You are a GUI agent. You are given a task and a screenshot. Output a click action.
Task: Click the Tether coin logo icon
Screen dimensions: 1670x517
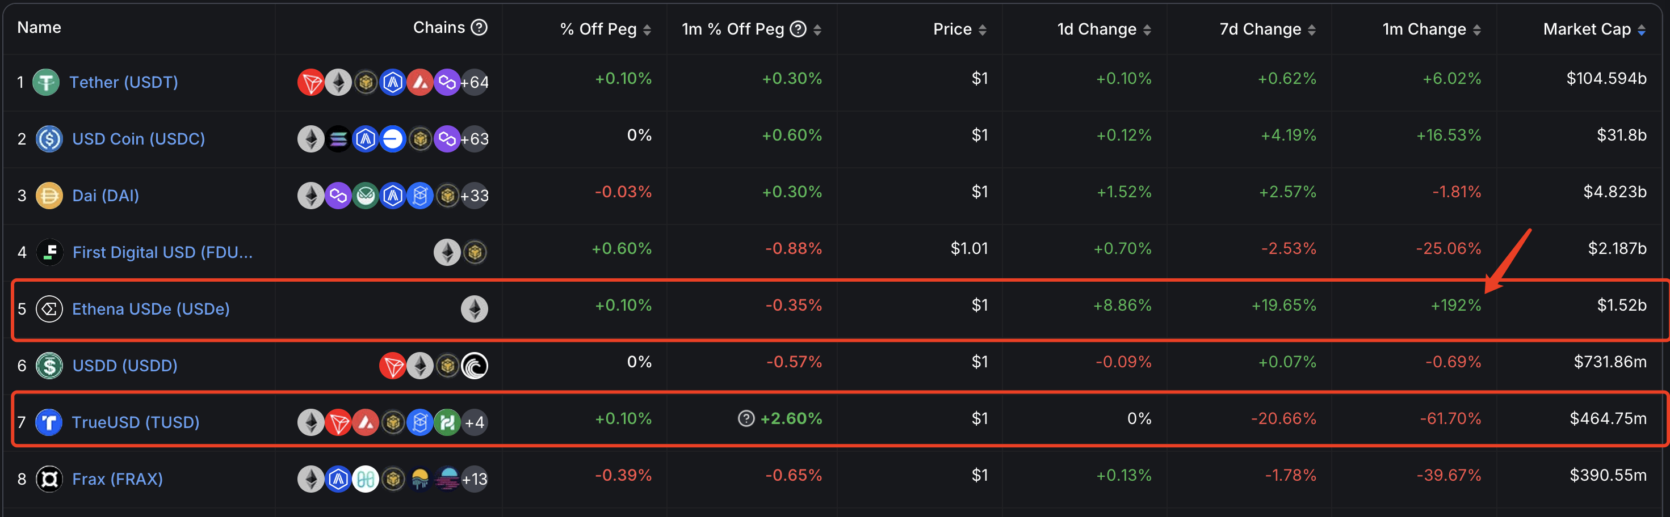pyautogui.click(x=46, y=82)
